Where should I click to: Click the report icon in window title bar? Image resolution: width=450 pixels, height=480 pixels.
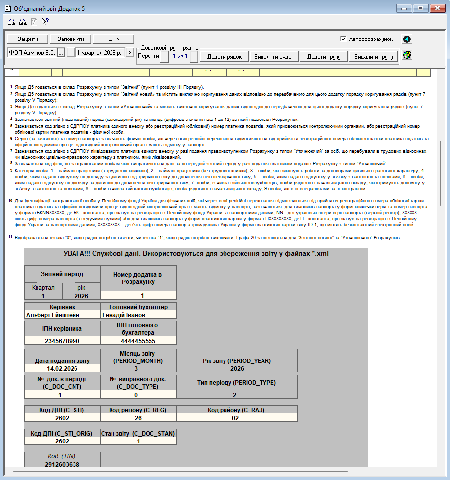pos(7,7)
